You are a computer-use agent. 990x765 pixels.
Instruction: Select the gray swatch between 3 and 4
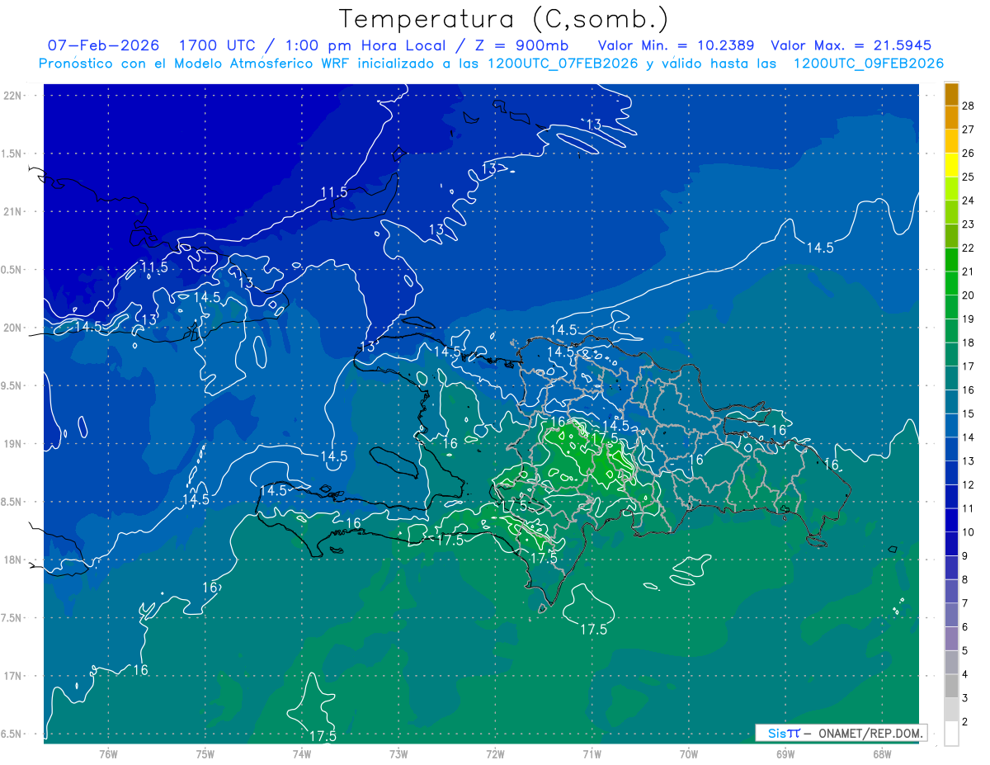[x=951, y=687]
